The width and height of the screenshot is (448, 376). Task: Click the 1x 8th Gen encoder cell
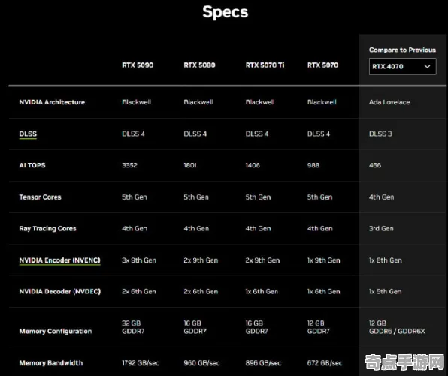(386, 260)
